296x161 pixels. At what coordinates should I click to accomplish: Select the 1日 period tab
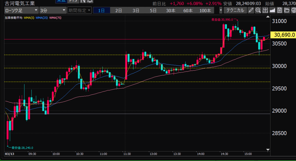tap(101, 11)
